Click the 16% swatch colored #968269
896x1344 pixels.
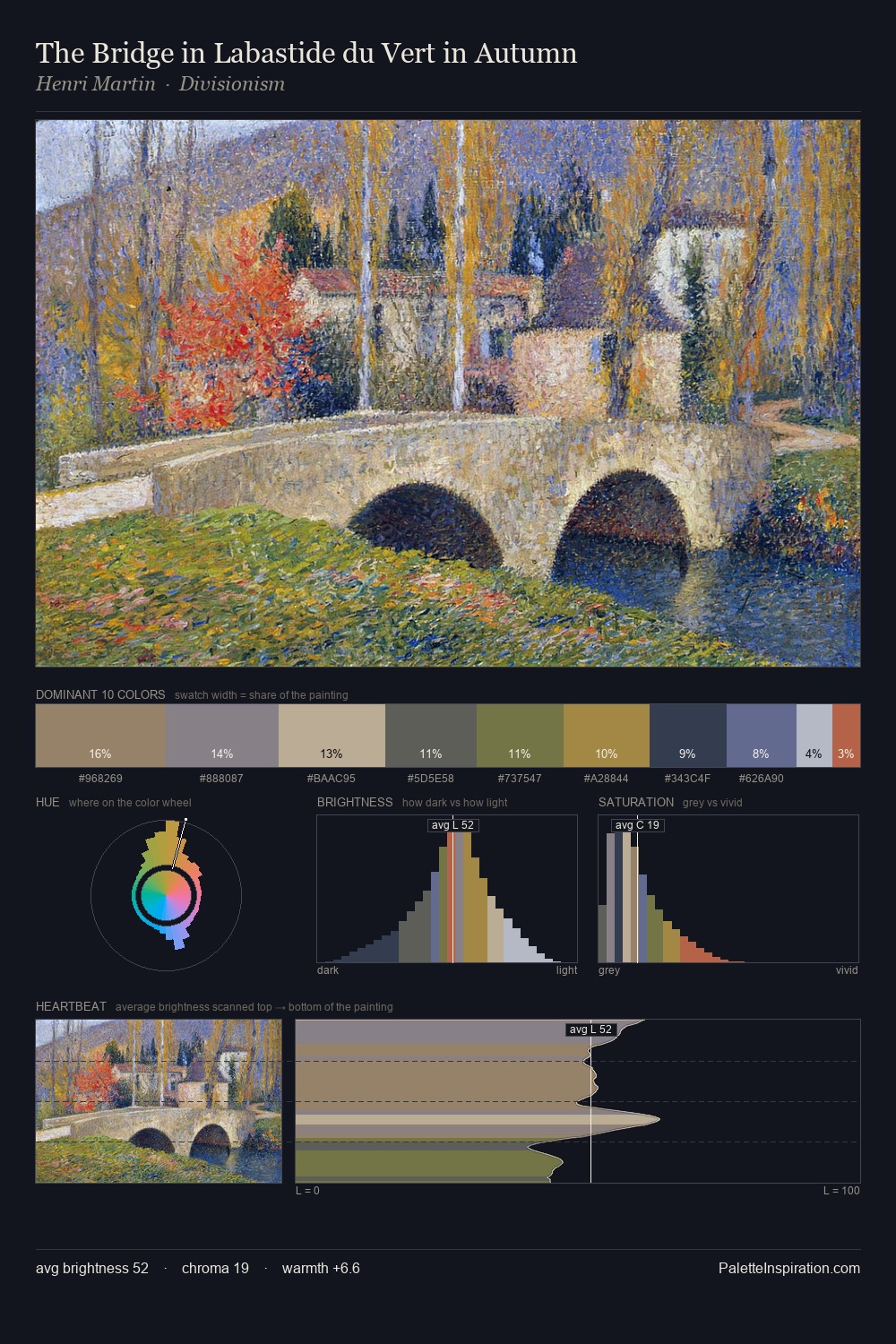pos(101,736)
